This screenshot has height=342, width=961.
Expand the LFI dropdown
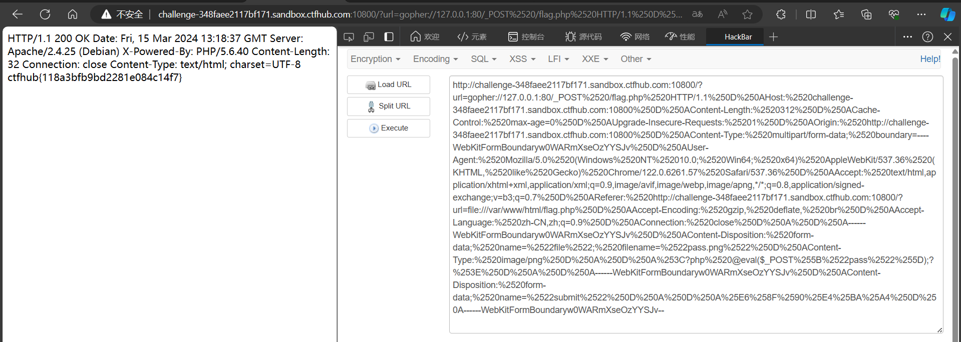click(x=558, y=59)
